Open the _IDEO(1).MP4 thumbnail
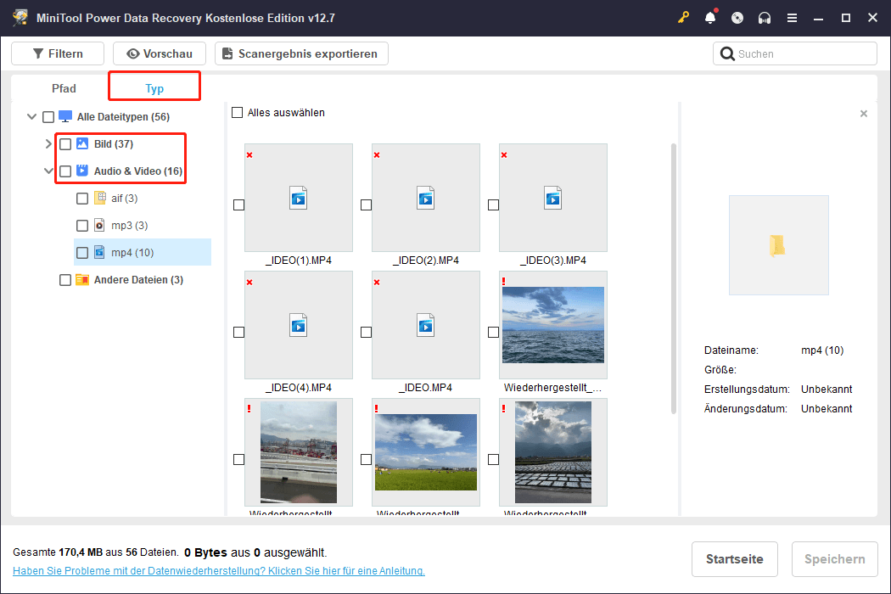The width and height of the screenshot is (891, 594). pos(298,198)
